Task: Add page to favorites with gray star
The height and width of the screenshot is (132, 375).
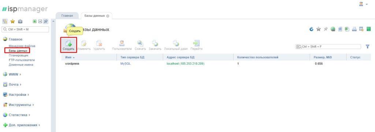Action: coord(319,29)
